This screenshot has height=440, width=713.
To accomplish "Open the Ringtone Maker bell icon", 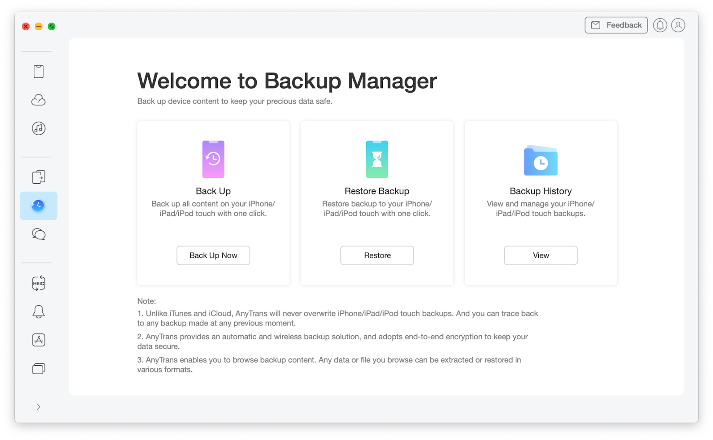I will [x=38, y=311].
